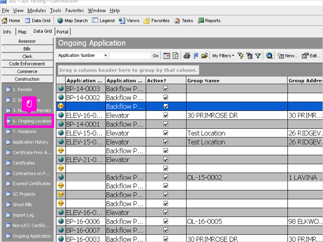323x242 pixels.
Task: Print the grid using the printer icon
Action: pyautogui.click(x=187, y=55)
